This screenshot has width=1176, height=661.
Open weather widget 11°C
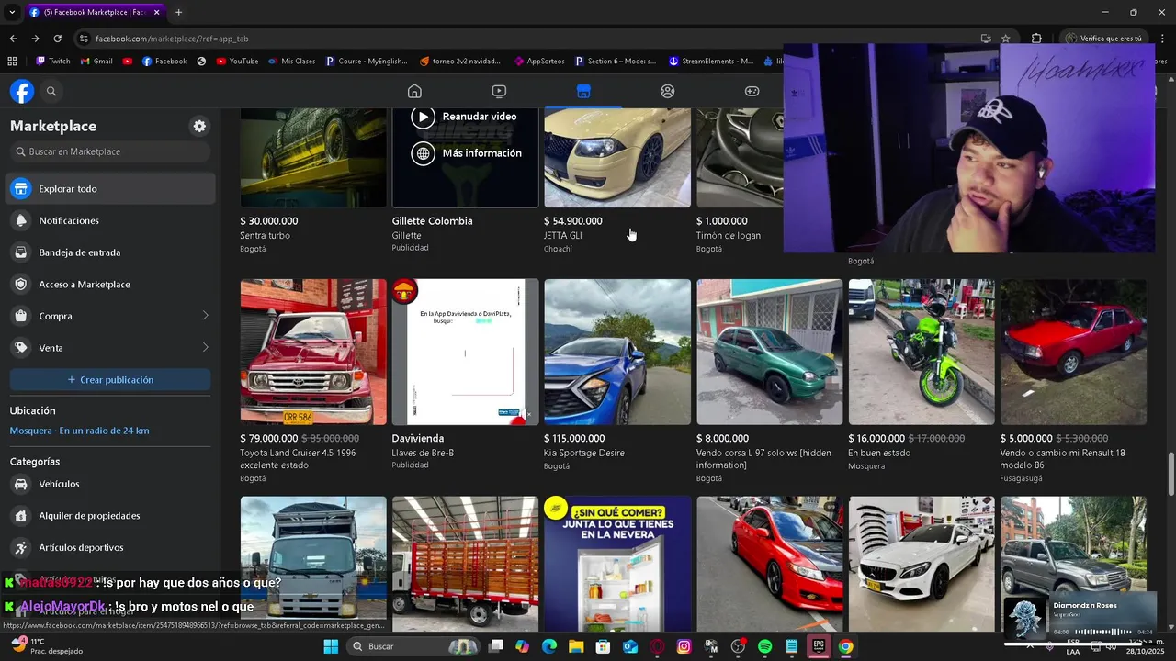coord(46,646)
